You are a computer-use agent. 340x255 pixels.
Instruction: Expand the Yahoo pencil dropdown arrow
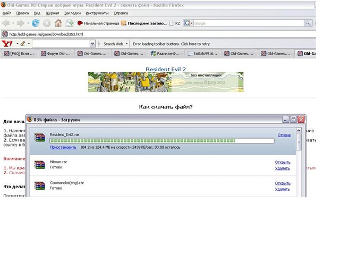[28, 44]
